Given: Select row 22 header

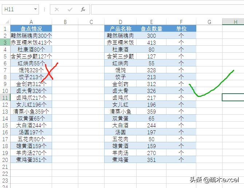Looking at the screenshot, I should (5, 173).
